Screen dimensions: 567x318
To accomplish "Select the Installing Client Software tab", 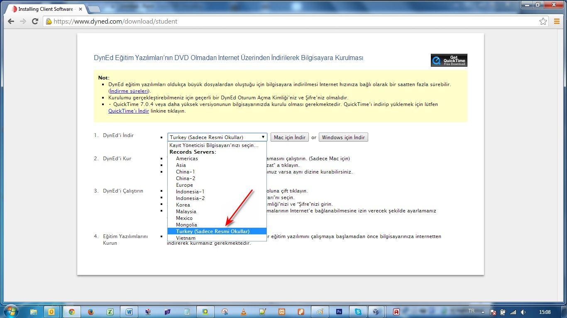I will [45, 9].
